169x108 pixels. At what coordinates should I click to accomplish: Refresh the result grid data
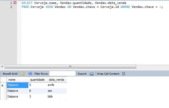30,74
